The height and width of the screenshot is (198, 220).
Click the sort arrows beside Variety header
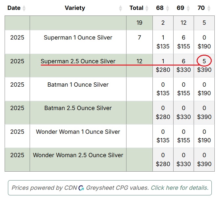coord(120,8)
